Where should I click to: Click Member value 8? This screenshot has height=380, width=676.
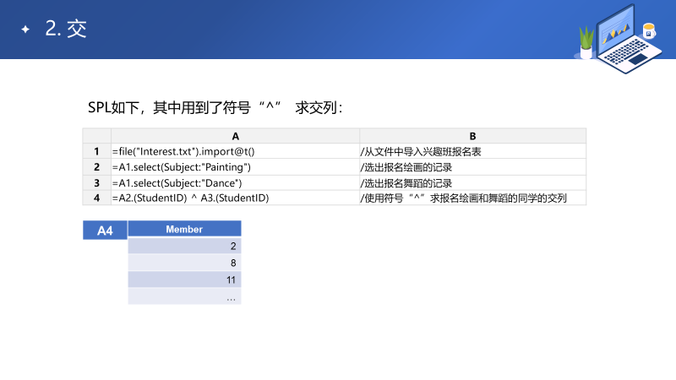point(184,263)
